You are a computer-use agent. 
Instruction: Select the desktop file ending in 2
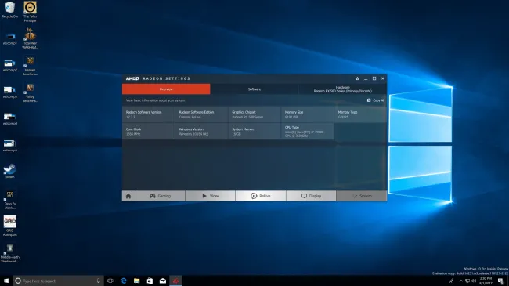pos(9,65)
